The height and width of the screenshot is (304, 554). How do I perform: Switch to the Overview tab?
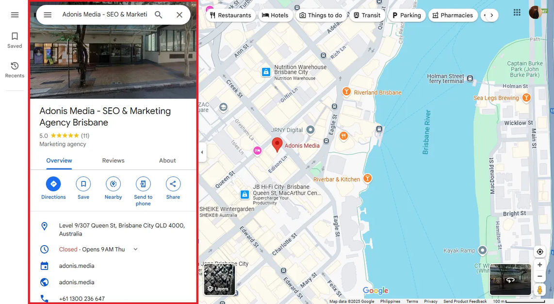[59, 160]
